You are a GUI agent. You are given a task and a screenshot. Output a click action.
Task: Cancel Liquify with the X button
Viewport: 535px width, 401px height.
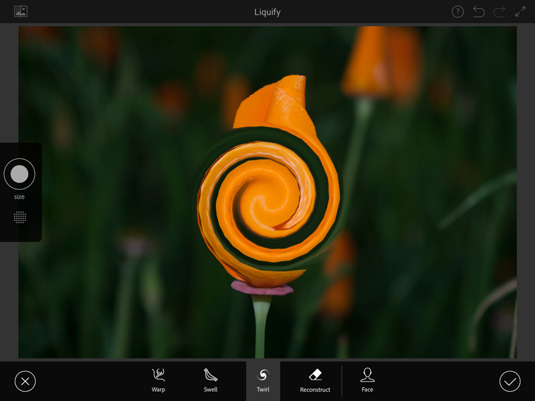click(25, 381)
